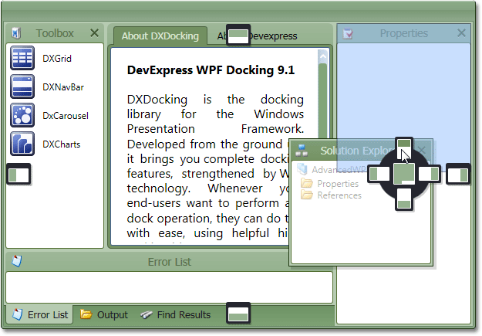Click the center dock guide's top arrow
The height and width of the screenshot is (336, 482).
click(x=404, y=147)
